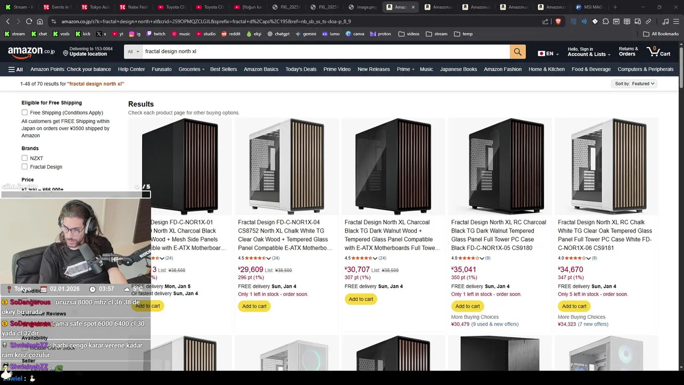Screen dimensions: 684x385
Task: Expand the search category All dropdown
Action: pos(134,52)
